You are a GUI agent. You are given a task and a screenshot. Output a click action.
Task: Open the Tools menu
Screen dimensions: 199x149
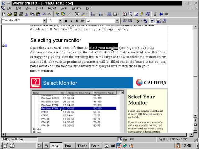(64, 8)
